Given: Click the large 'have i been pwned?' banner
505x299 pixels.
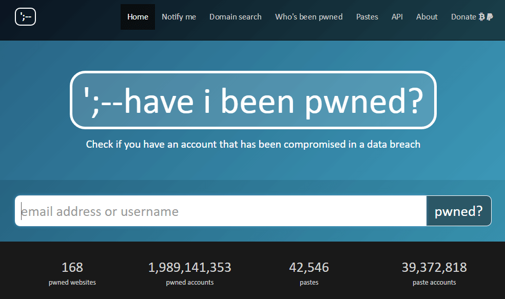Looking at the screenshot, I should [x=253, y=100].
